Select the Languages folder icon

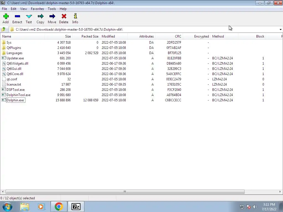tap(4, 53)
